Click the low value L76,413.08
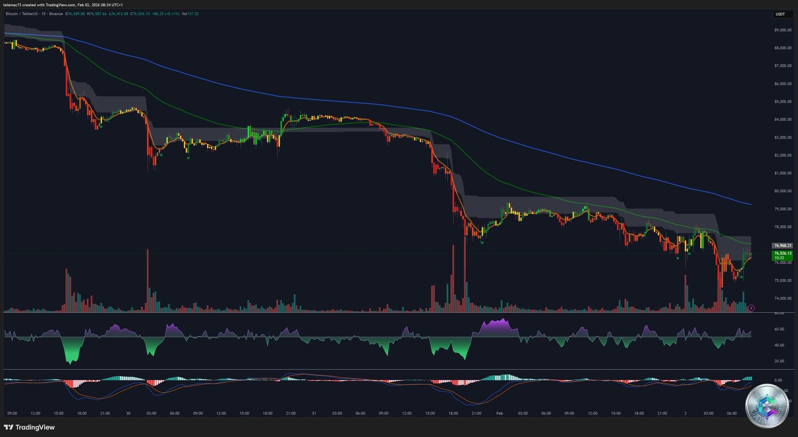Screen dimensions: 798x437 pyautogui.click(x=118, y=14)
